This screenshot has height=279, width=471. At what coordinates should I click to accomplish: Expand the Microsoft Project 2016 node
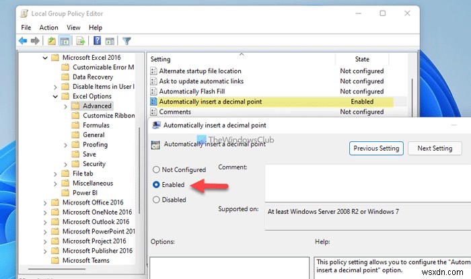[x=45, y=241]
